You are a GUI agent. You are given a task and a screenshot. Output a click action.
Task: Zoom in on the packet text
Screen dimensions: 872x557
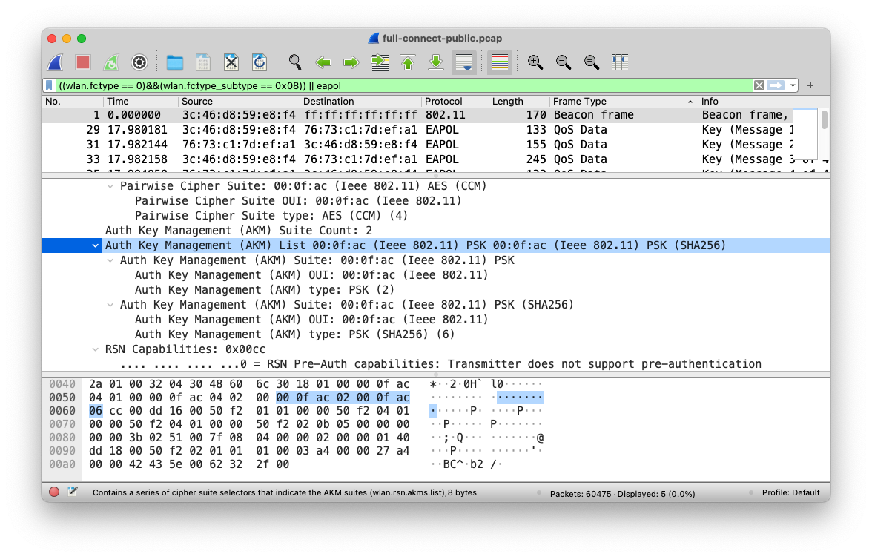[535, 62]
